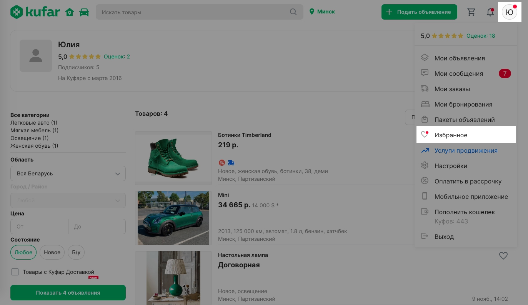The width and height of the screenshot is (528, 305).
Task: Click the Оплатить в рассрочку percent icon
Action: 425,181
